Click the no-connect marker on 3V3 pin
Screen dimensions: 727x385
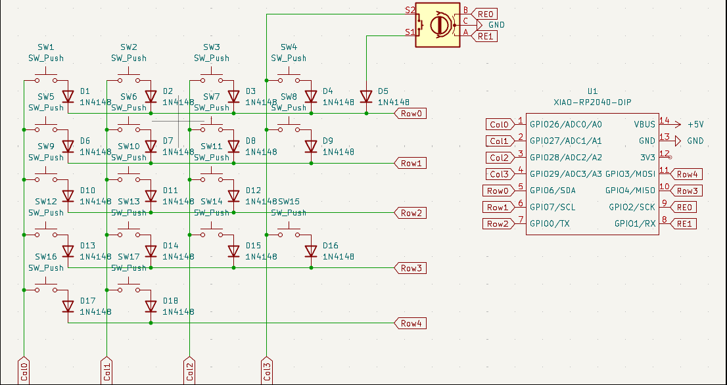tap(669, 158)
